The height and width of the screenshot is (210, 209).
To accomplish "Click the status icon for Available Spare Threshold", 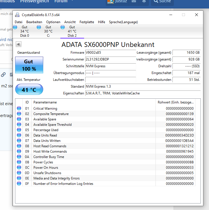I will coord(19,124).
